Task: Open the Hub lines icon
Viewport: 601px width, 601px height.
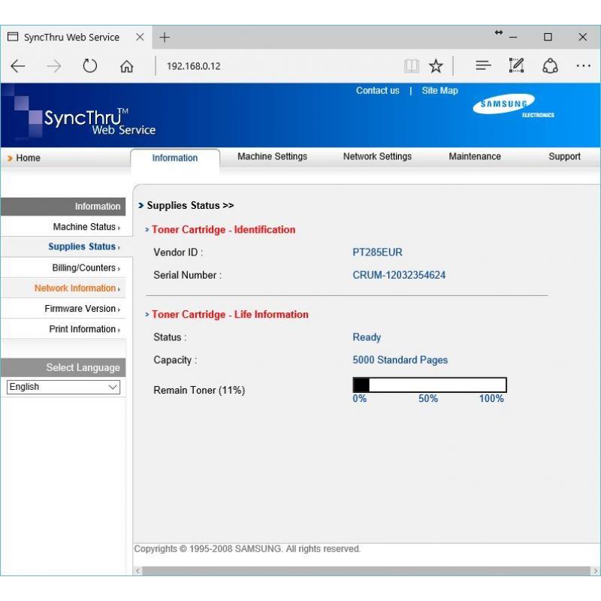Action: (483, 65)
